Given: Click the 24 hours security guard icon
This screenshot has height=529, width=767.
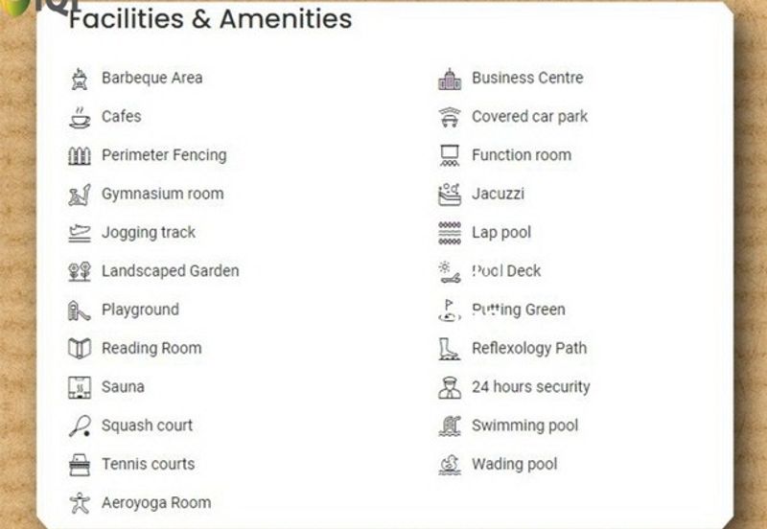Looking at the screenshot, I should coord(450,387).
